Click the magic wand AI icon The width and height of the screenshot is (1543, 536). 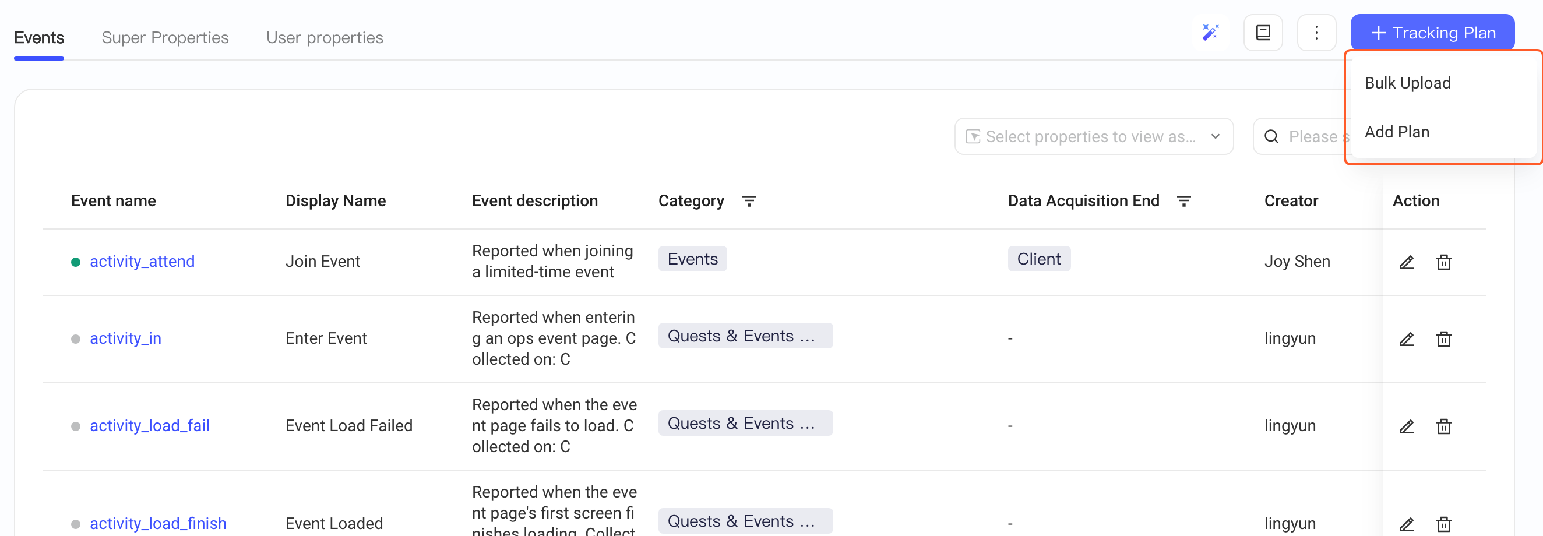pos(1210,33)
